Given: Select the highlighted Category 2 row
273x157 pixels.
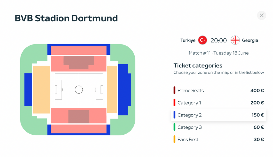Looking at the screenshot, I should (219, 115).
